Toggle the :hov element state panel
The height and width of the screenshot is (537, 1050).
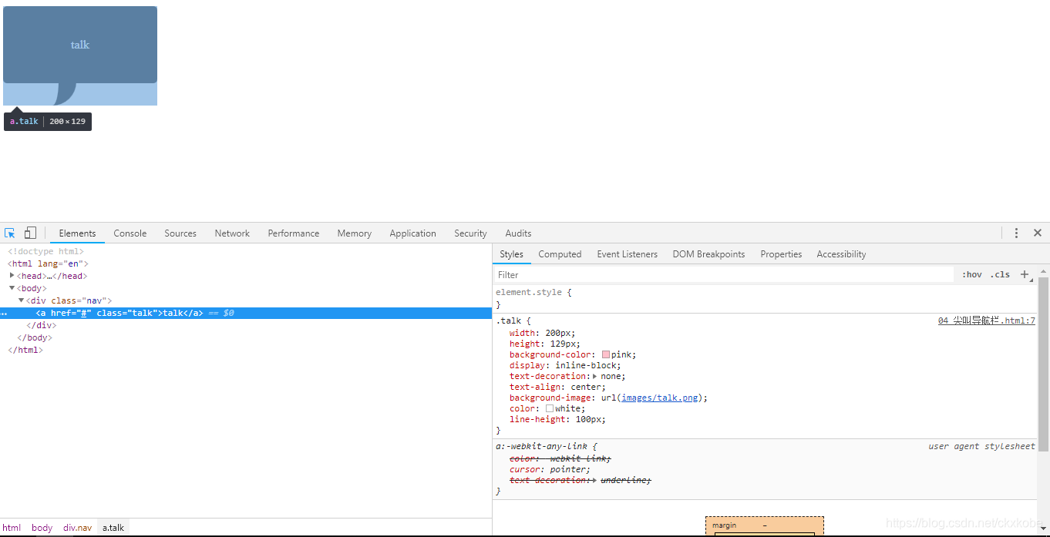coord(972,274)
